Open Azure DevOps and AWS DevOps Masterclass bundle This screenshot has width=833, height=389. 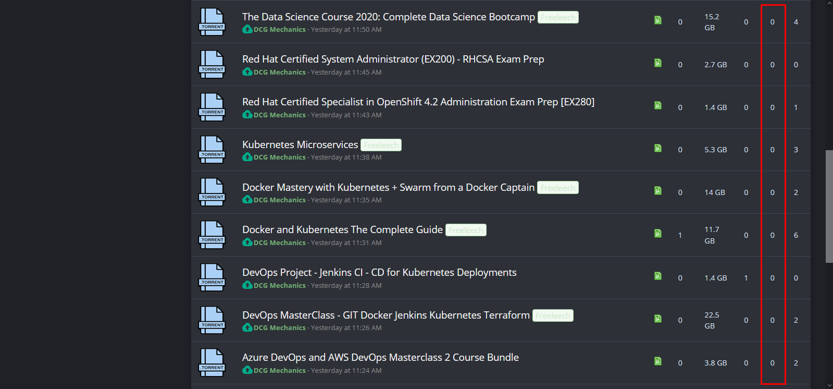[380, 358]
